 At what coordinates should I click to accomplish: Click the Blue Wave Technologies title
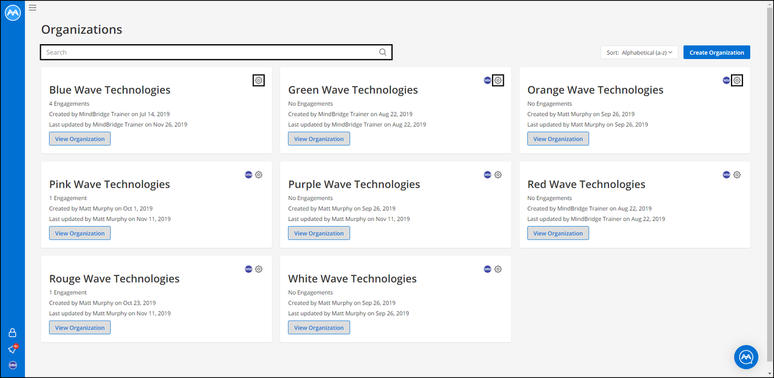[110, 90]
